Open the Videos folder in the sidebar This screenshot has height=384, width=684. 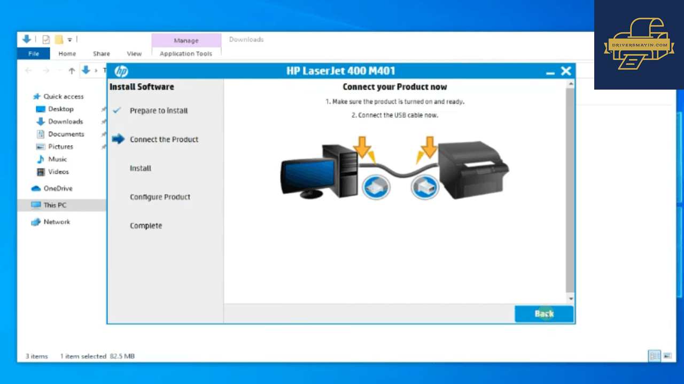(x=52, y=172)
